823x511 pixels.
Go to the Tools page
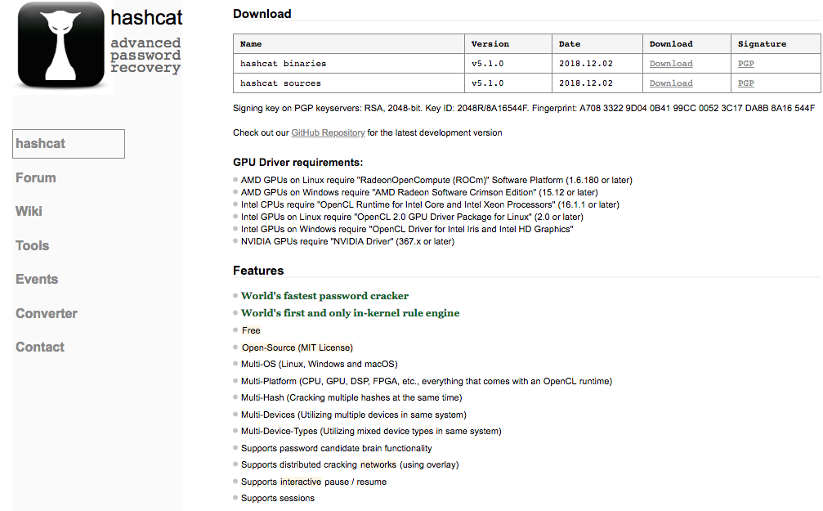coord(32,246)
